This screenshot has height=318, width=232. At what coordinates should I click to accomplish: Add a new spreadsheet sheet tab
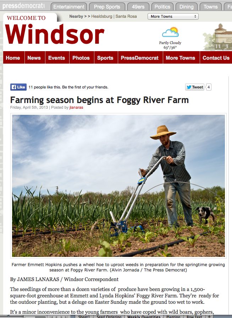(209, 317)
